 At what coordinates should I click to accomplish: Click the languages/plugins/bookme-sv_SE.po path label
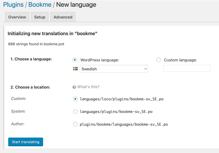click(x=116, y=111)
